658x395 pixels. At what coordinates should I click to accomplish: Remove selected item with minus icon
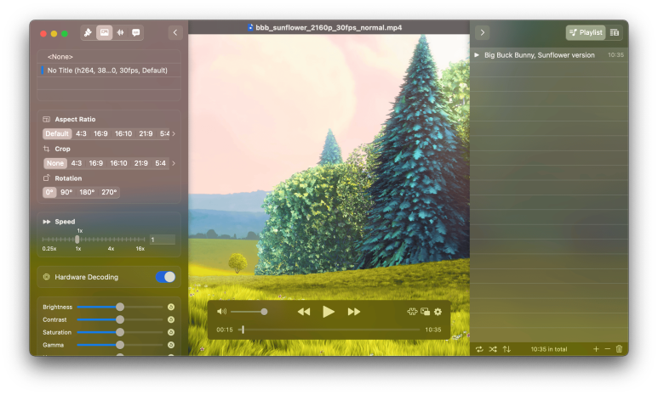point(608,349)
